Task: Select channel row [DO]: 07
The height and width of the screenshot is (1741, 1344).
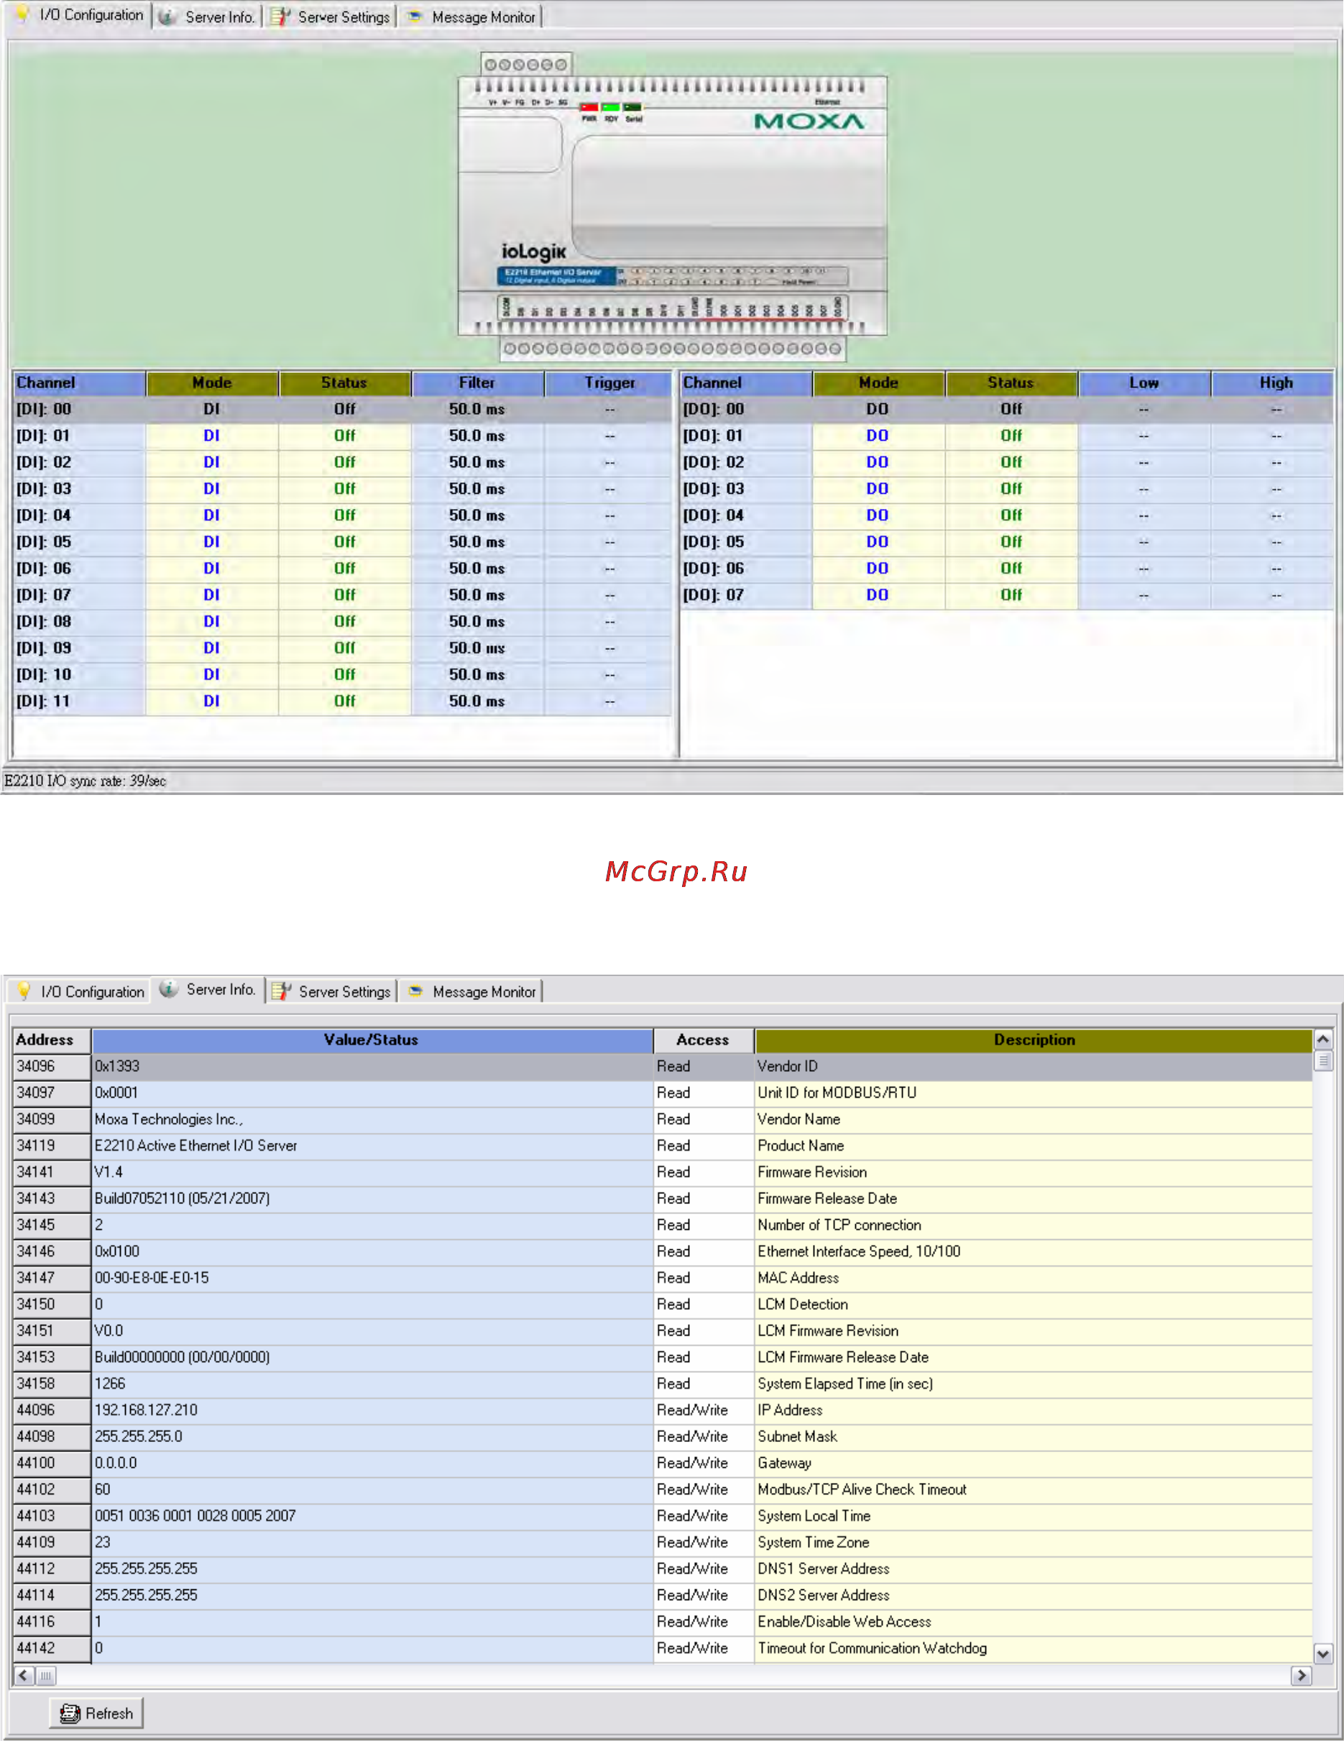Action: point(1007,595)
